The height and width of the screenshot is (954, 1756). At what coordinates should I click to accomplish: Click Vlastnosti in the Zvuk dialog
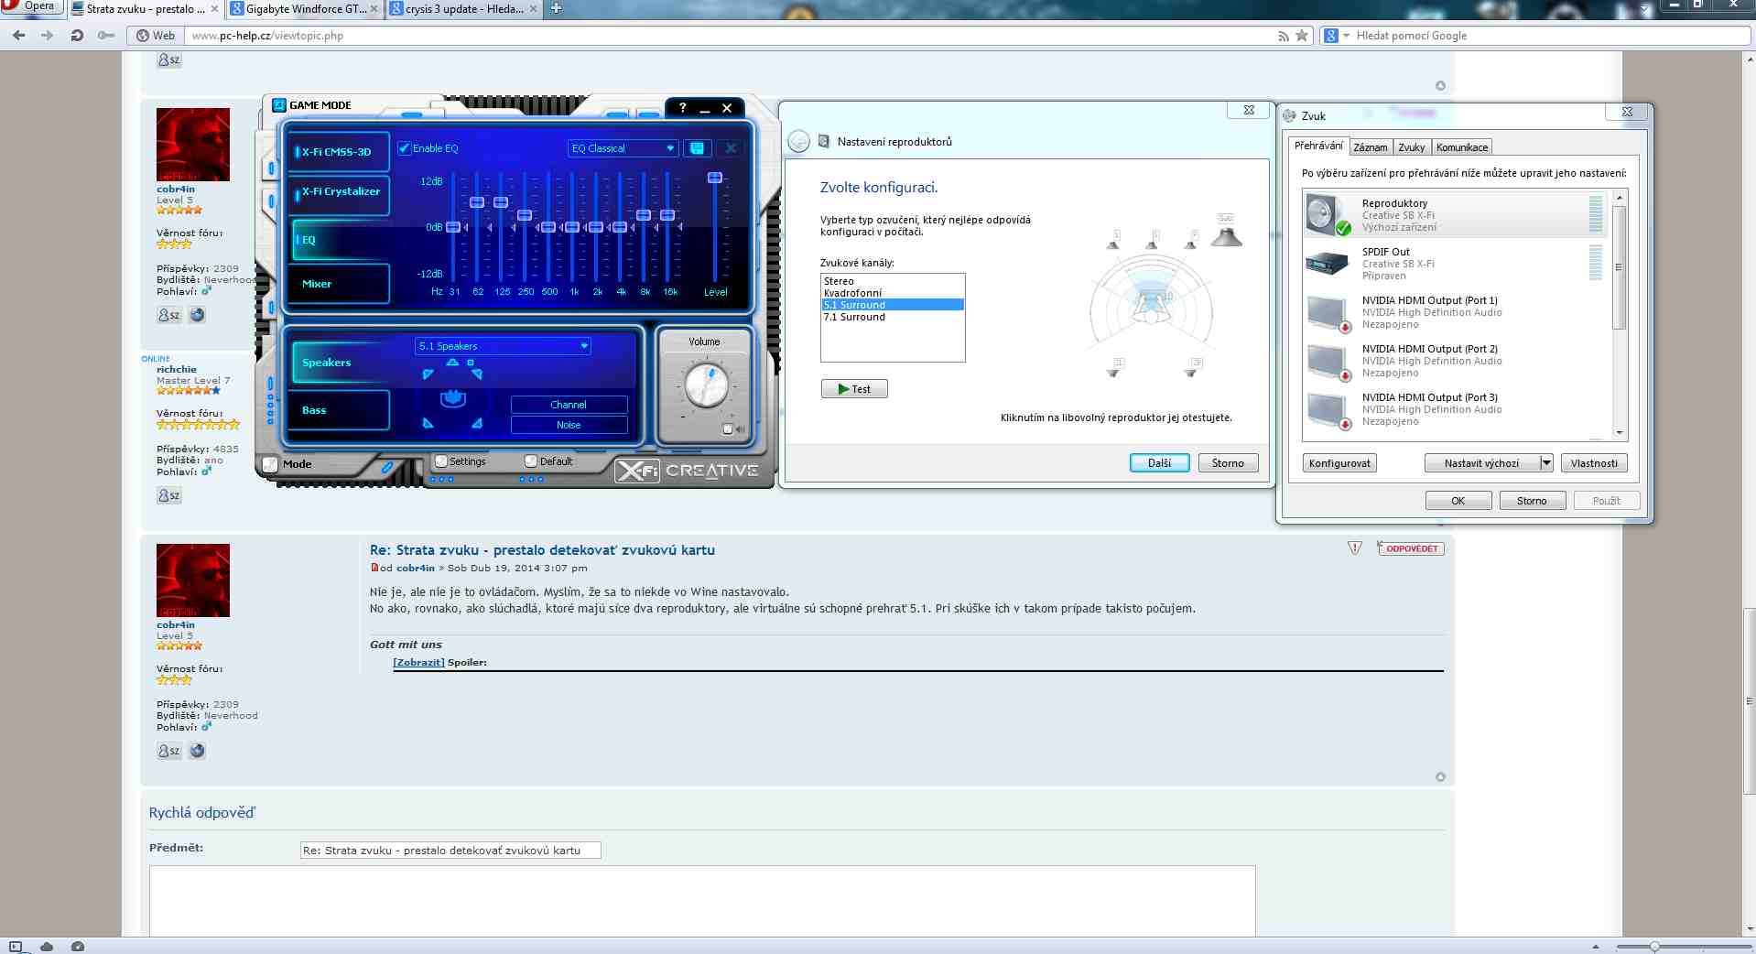point(1594,463)
